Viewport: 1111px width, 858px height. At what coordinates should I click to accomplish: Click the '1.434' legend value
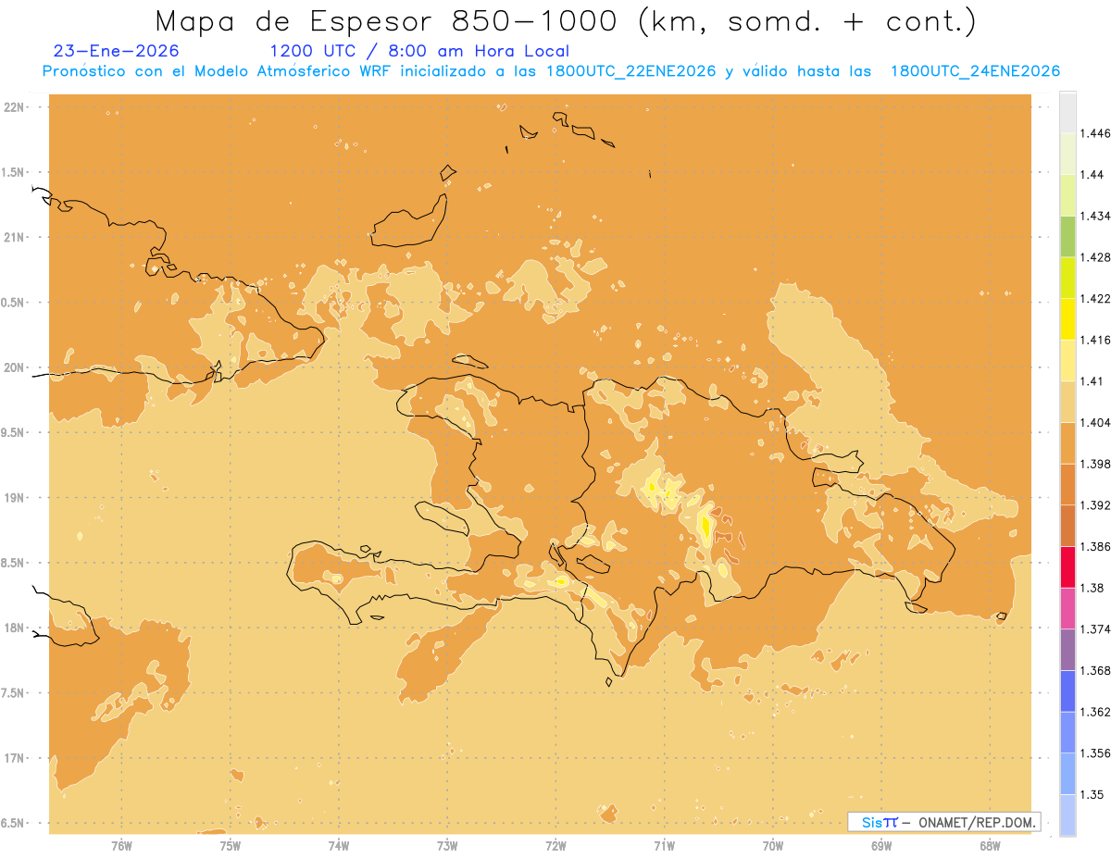click(x=1095, y=216)
